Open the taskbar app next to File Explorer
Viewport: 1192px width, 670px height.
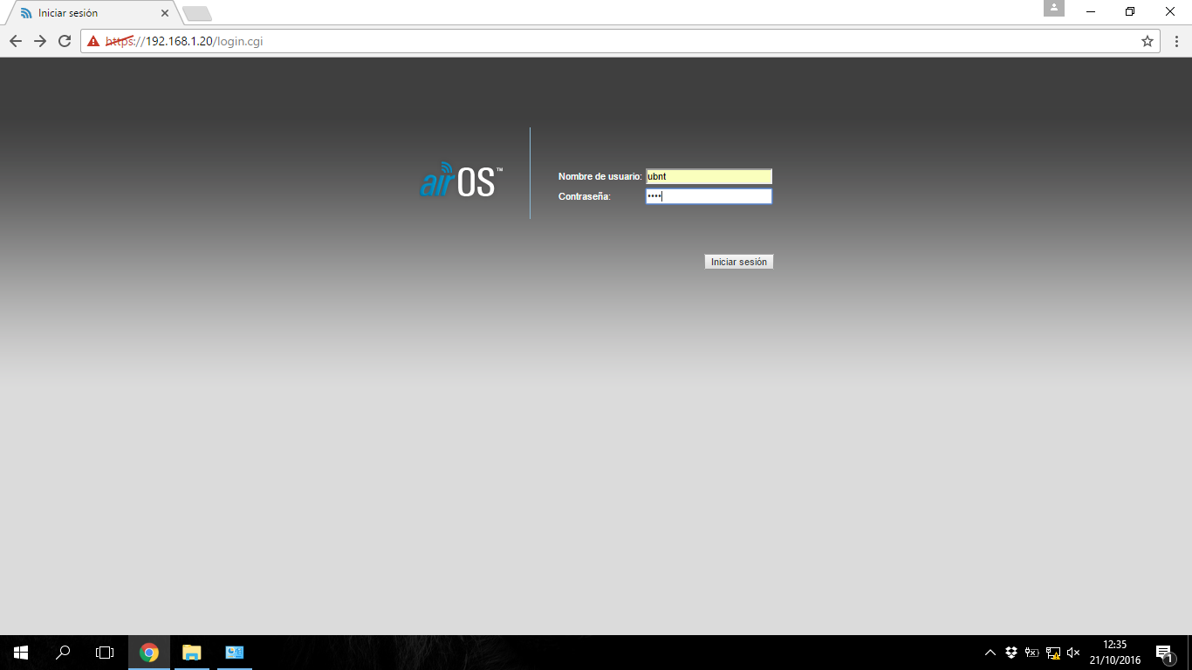(235, 653)
